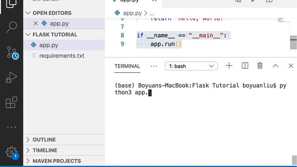Open the Run and Debug view
Image resolution: width=297 pixels, height=167 pixels.
click(11, 77)
